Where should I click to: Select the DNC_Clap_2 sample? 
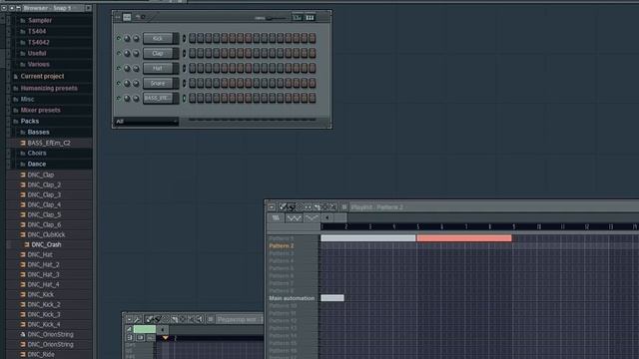tap(44, 184)
